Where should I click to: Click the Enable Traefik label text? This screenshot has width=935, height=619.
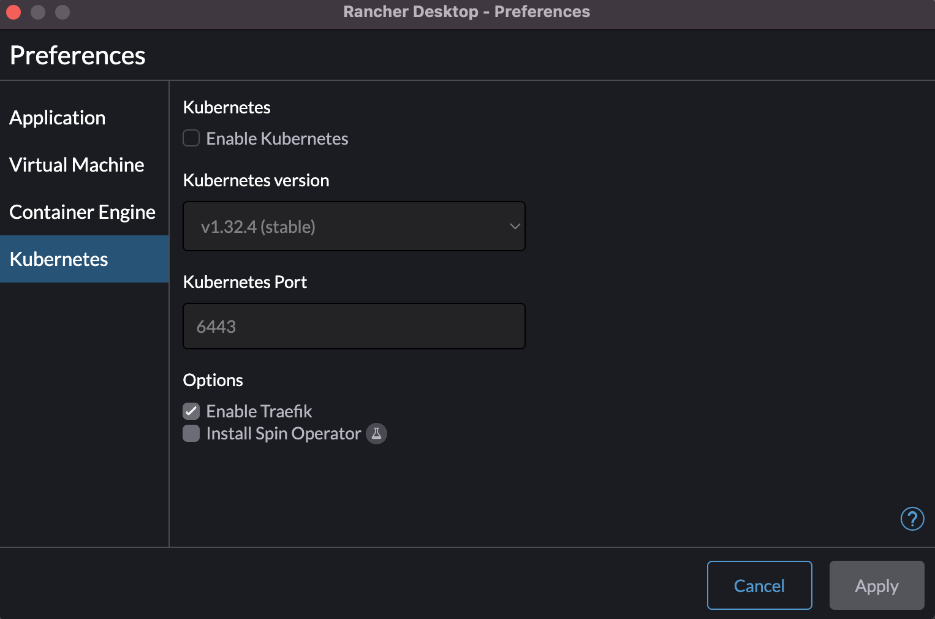259,411
